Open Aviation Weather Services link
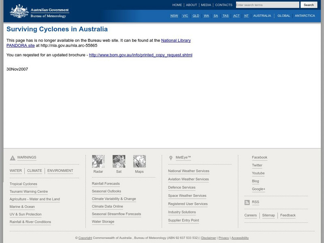The height and width of the screenshot is (243, 324). pos(188,179)
